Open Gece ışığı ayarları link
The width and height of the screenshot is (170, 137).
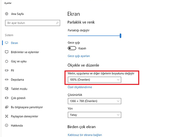tap(79, 56)
